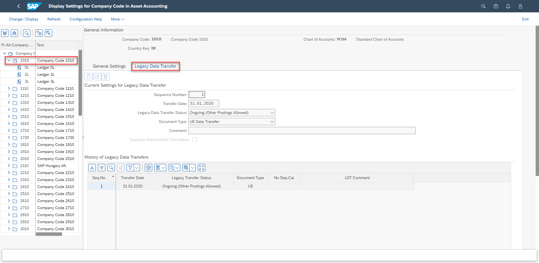The height and width of the screenshot is (263, 539).
Task: Click the history table filter funnel icon
Action: [130, 168]
